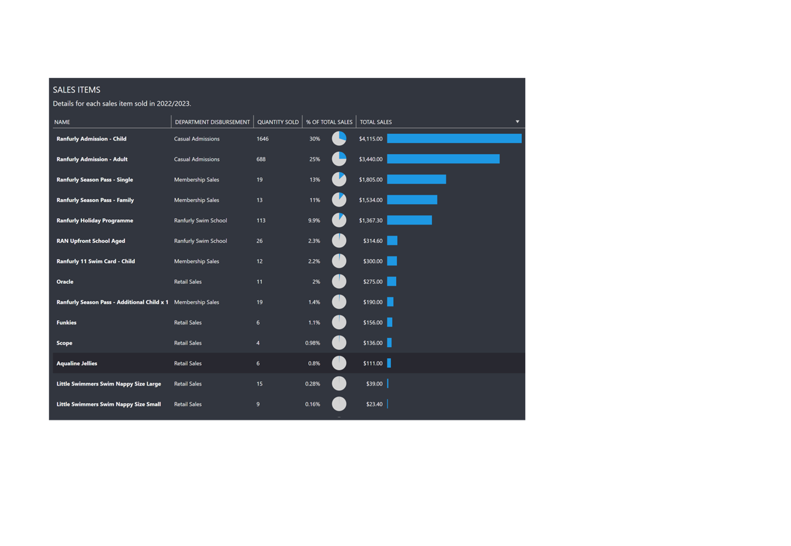Sort by Quantity Sold column header
Screen dimensions: 791x546
(x=277, y=122)
